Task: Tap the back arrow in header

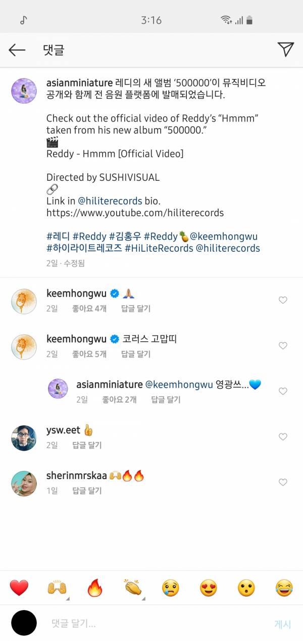Action: [x=17, y=50]
